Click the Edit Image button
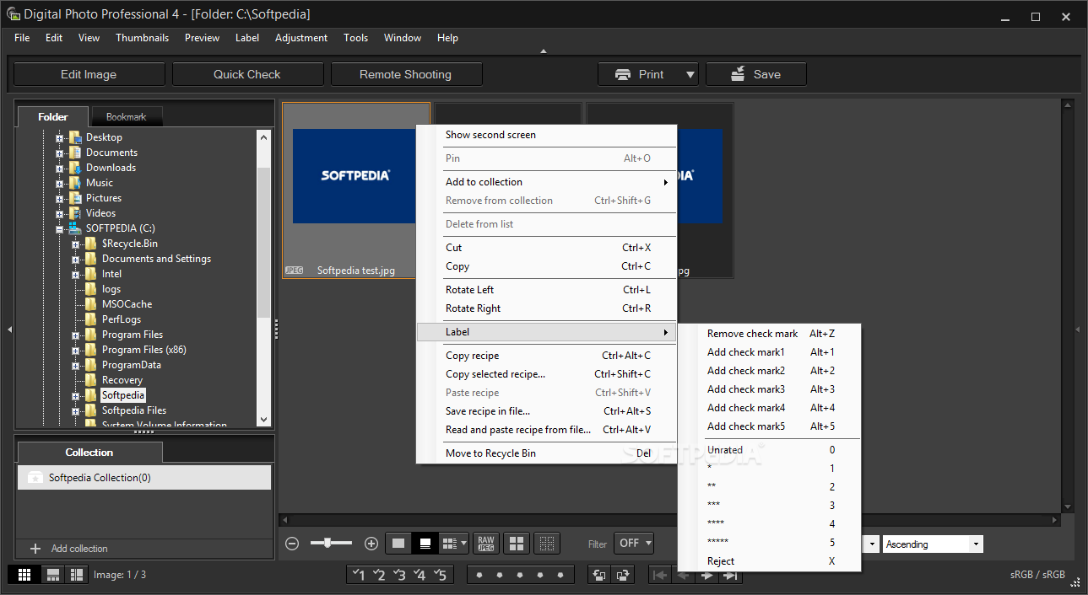This screenshot has width=1088, height=595. [89, 74]
